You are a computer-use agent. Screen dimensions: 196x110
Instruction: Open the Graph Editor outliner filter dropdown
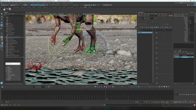(152, 30)
